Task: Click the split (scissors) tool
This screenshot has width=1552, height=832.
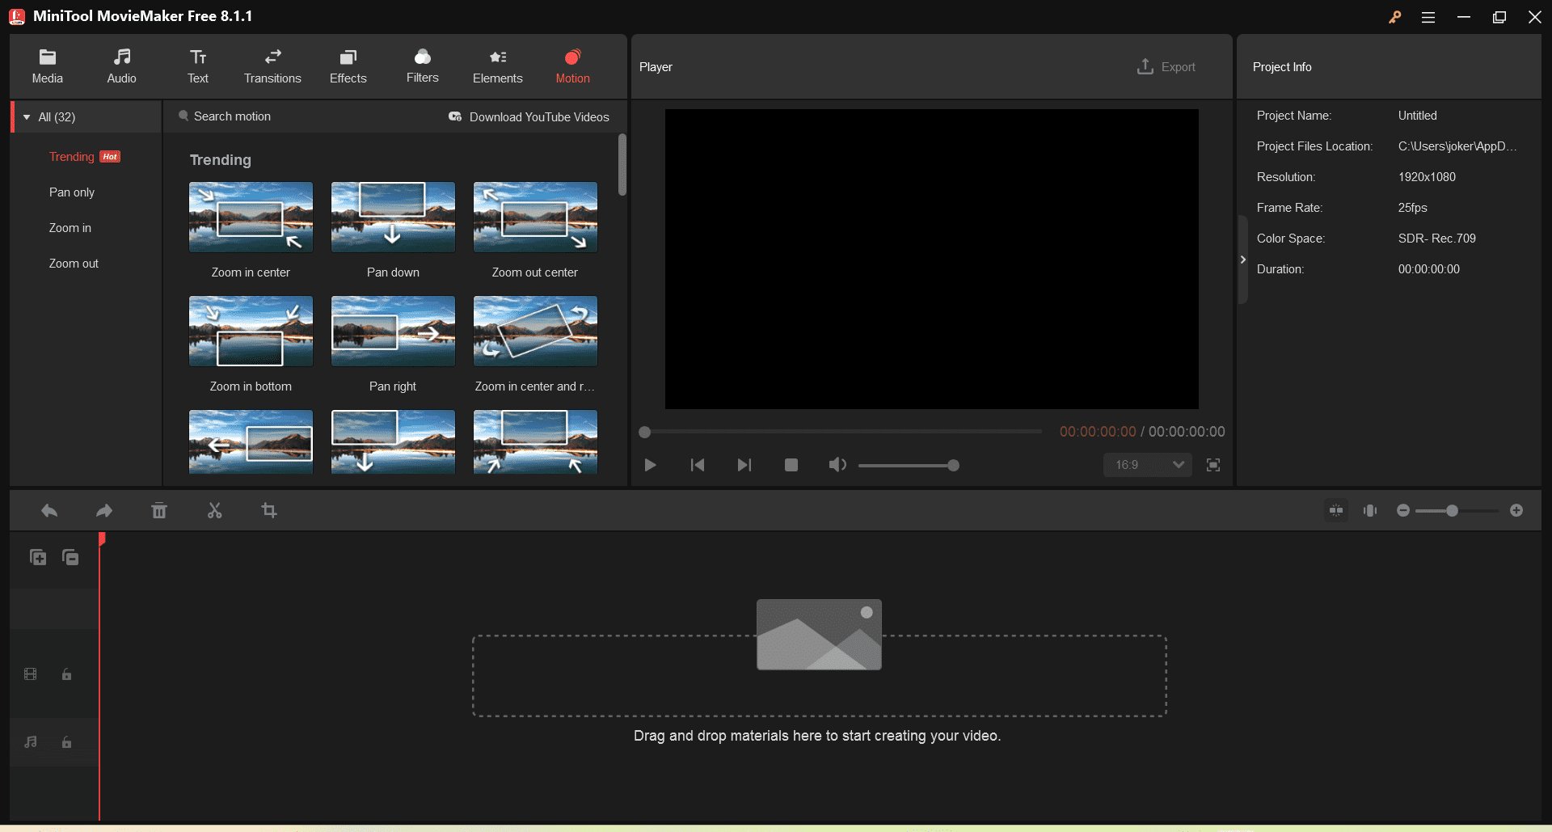Action: [214, 511]
